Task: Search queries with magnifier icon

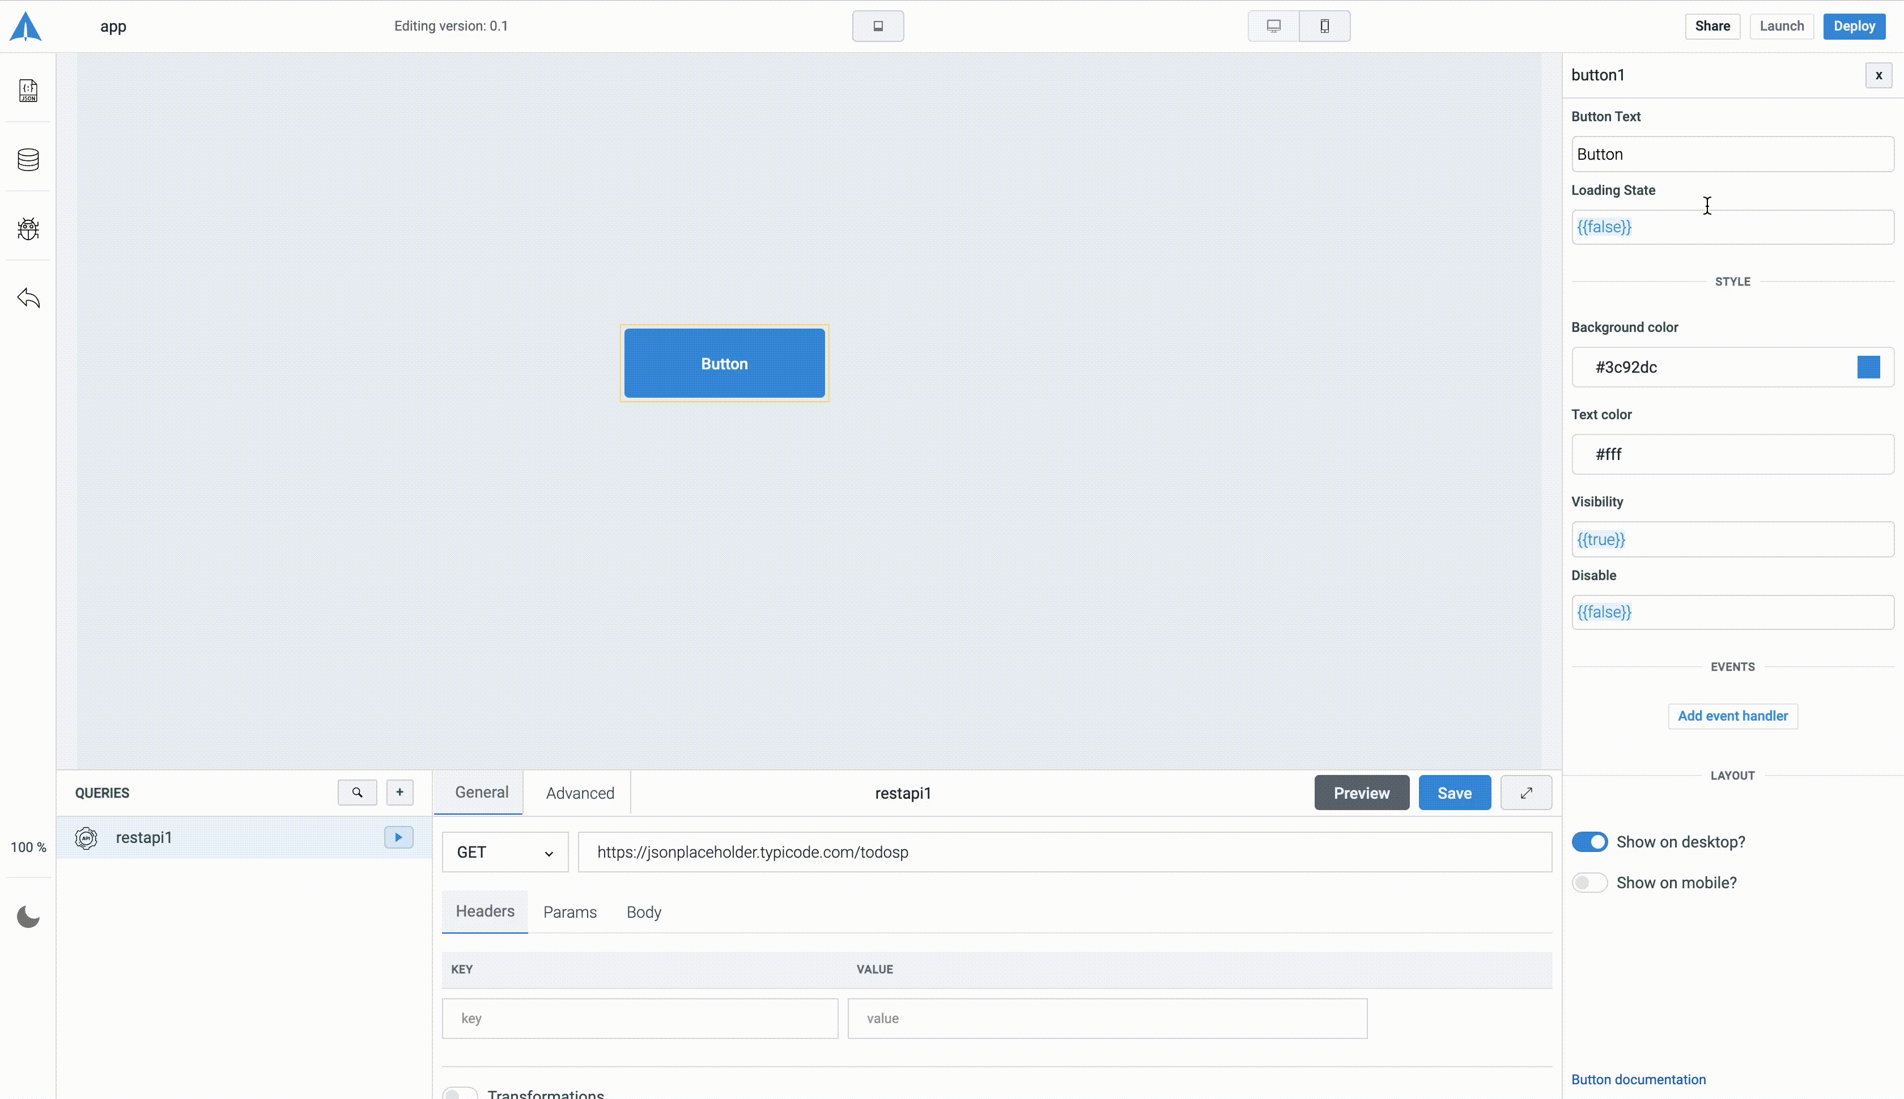Action: (357, 793)
